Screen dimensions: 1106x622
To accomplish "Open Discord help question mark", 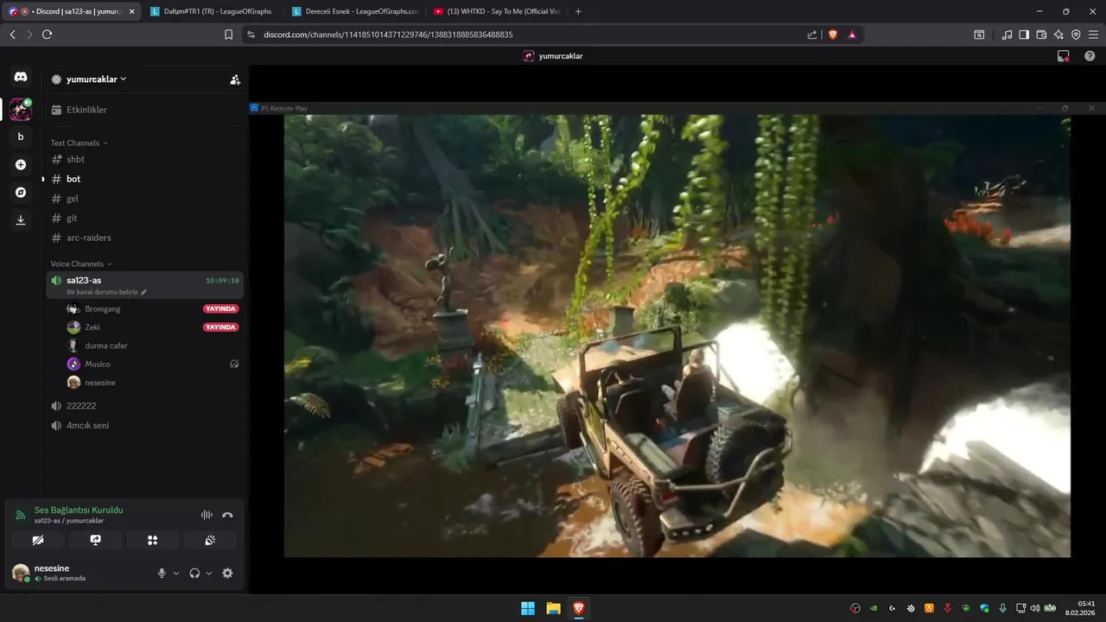I will tap(1090, 56).
